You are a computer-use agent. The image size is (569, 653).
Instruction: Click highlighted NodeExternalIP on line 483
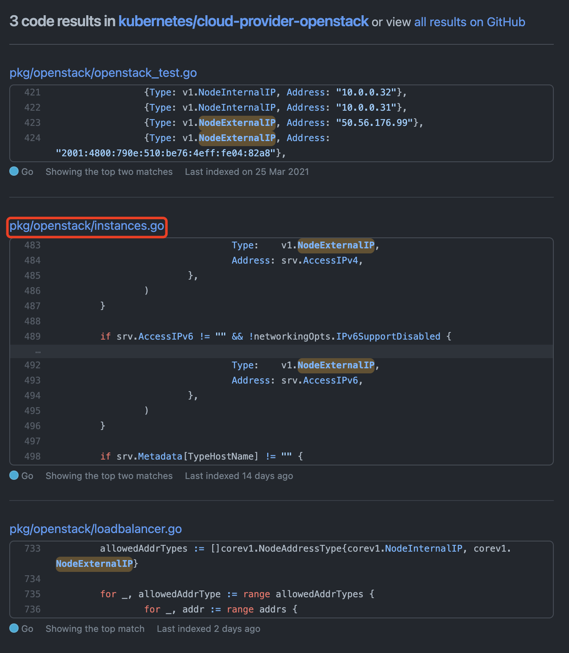tap(336, 245)
